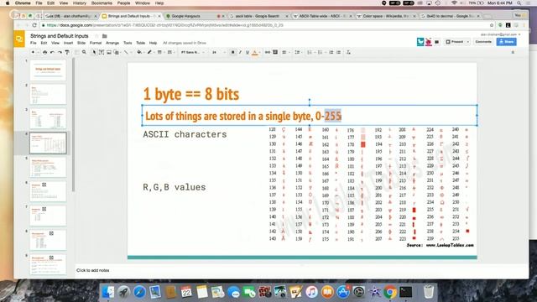Open the Fill color bucket
537x302 pixels.
pos(139,52)
